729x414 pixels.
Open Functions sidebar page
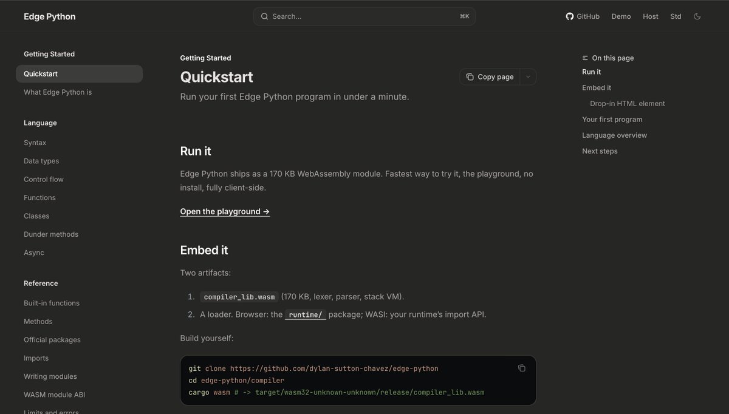point(39,197)
